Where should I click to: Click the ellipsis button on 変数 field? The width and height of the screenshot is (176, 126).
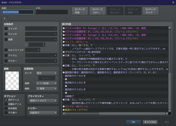pyautogui.click(x=55, y=39)
